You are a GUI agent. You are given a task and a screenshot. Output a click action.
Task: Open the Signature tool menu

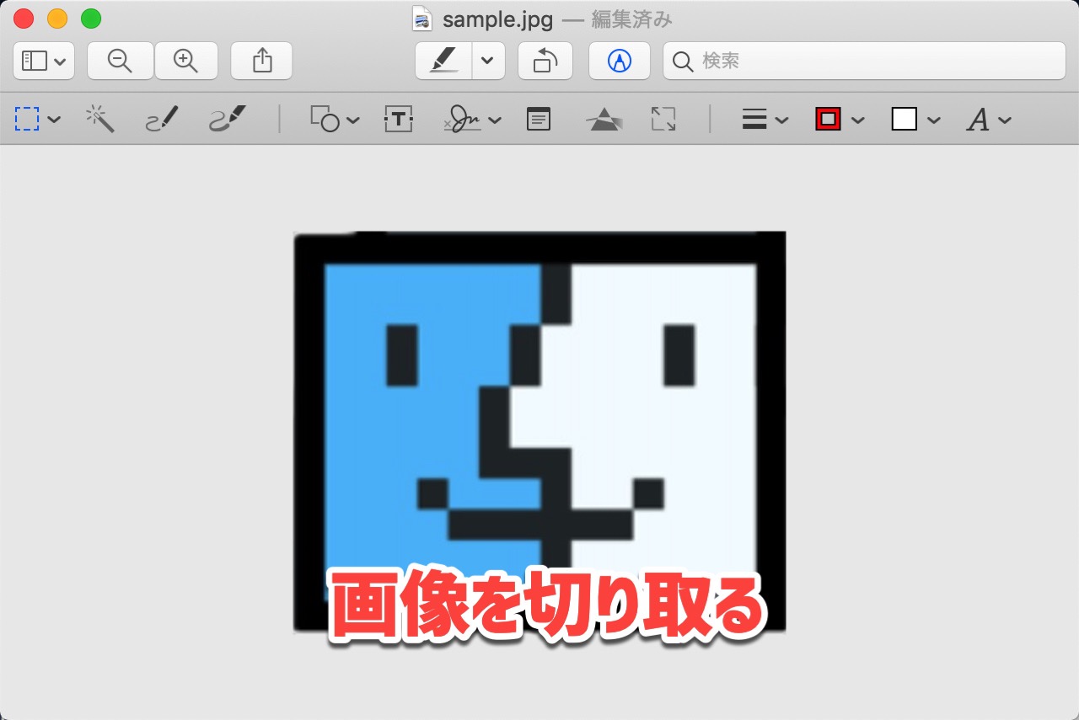[472, 119]
